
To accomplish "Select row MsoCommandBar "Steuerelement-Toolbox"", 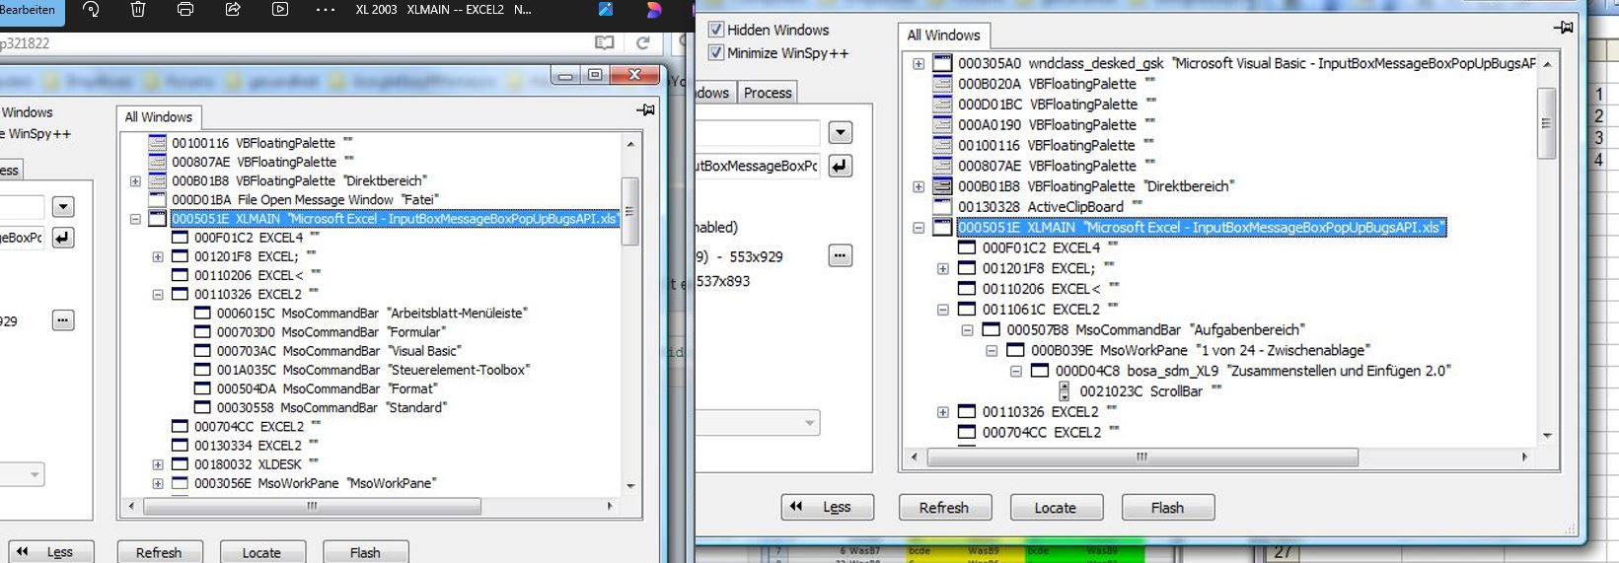I will click(373, 370).
